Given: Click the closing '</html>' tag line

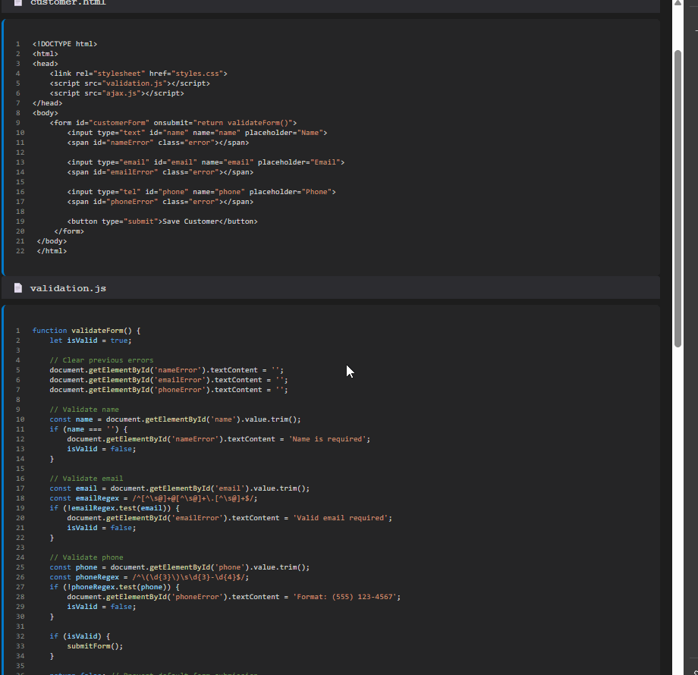Looking at the screenshot, I should point(52,251).
